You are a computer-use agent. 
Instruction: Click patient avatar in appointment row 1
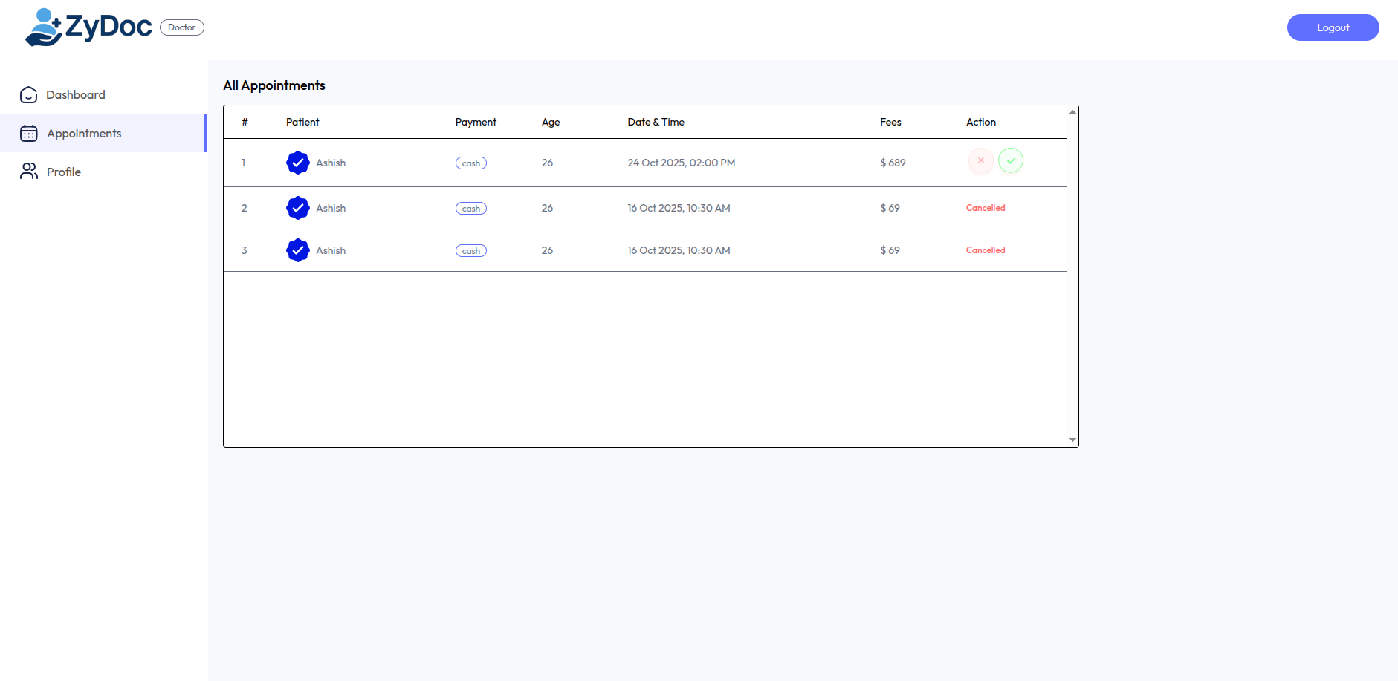298,163
